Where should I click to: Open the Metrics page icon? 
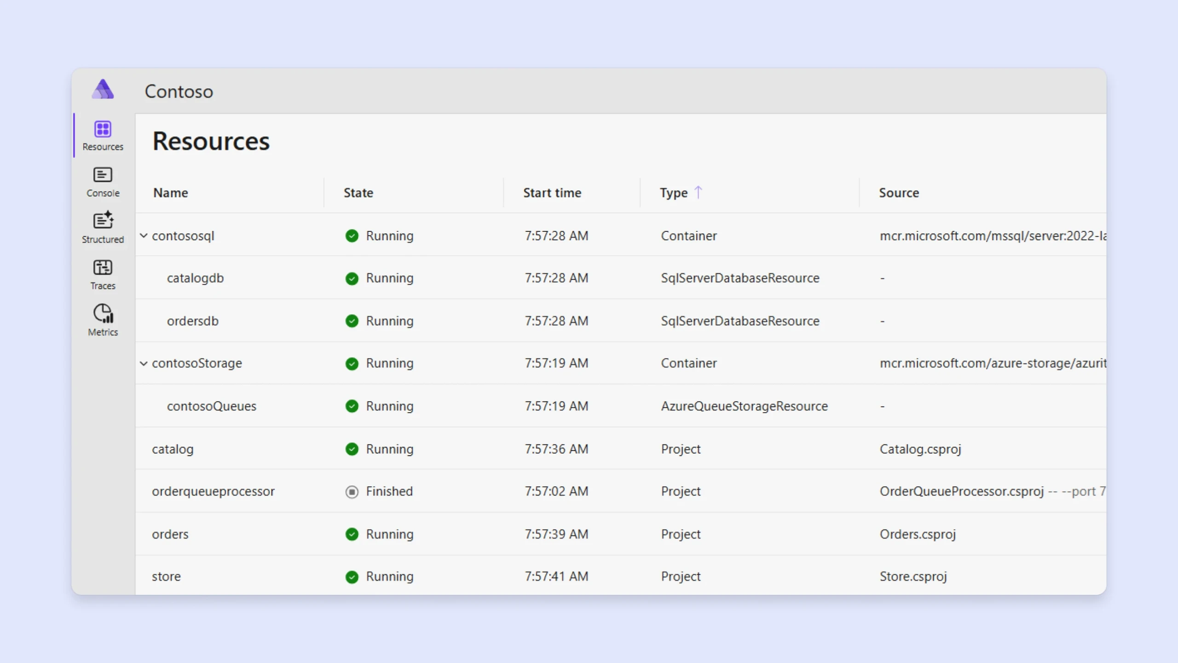point(103,314)
